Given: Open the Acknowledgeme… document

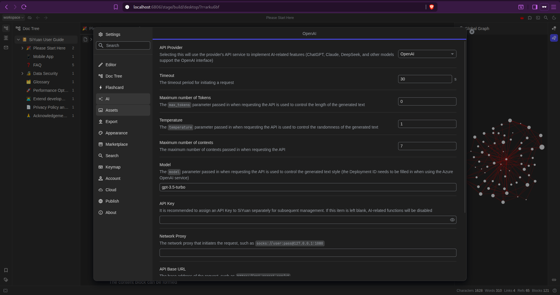Looking at the screenshot, I should pyautogui.click(x=46, y=116).
